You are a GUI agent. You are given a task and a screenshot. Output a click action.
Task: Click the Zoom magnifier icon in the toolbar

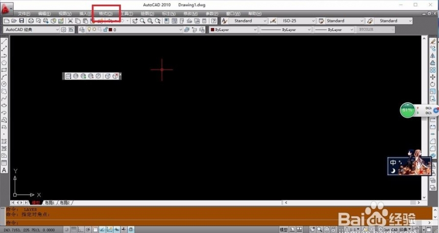click(x=142, y=21)
